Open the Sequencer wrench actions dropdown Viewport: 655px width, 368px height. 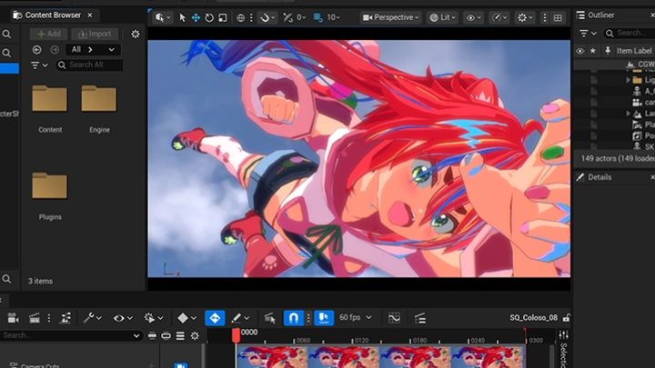coord(92,318)
